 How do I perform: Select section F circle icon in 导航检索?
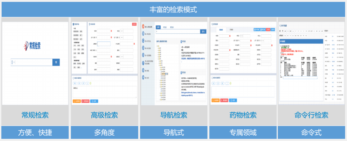click(143, 63)
